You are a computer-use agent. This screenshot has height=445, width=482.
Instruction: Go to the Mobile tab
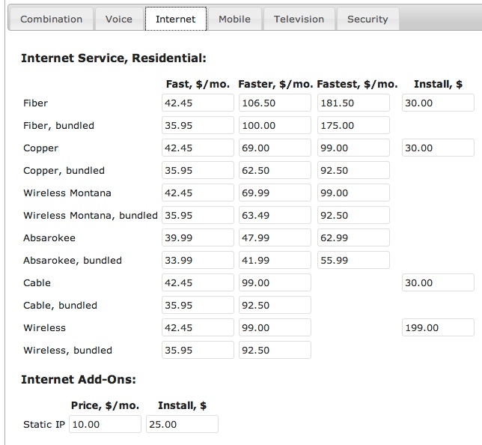click(234, 19)
